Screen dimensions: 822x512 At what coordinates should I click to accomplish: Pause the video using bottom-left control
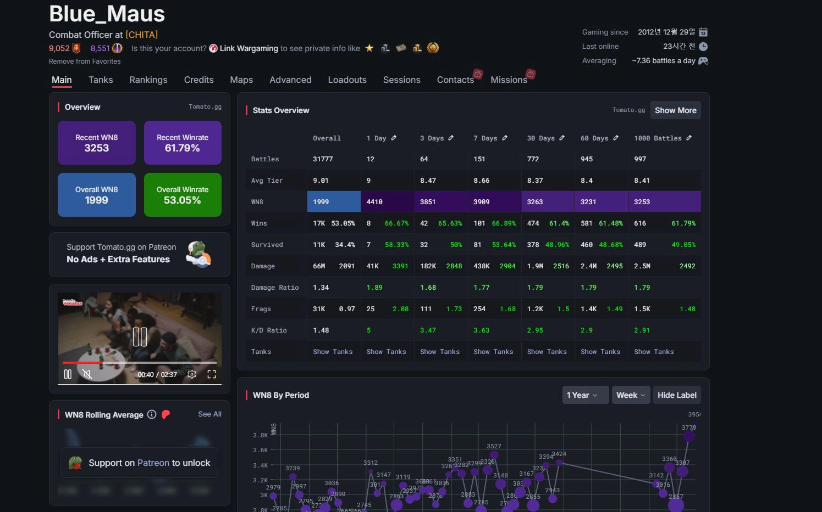pyautogui.click(x=68, y=374)
